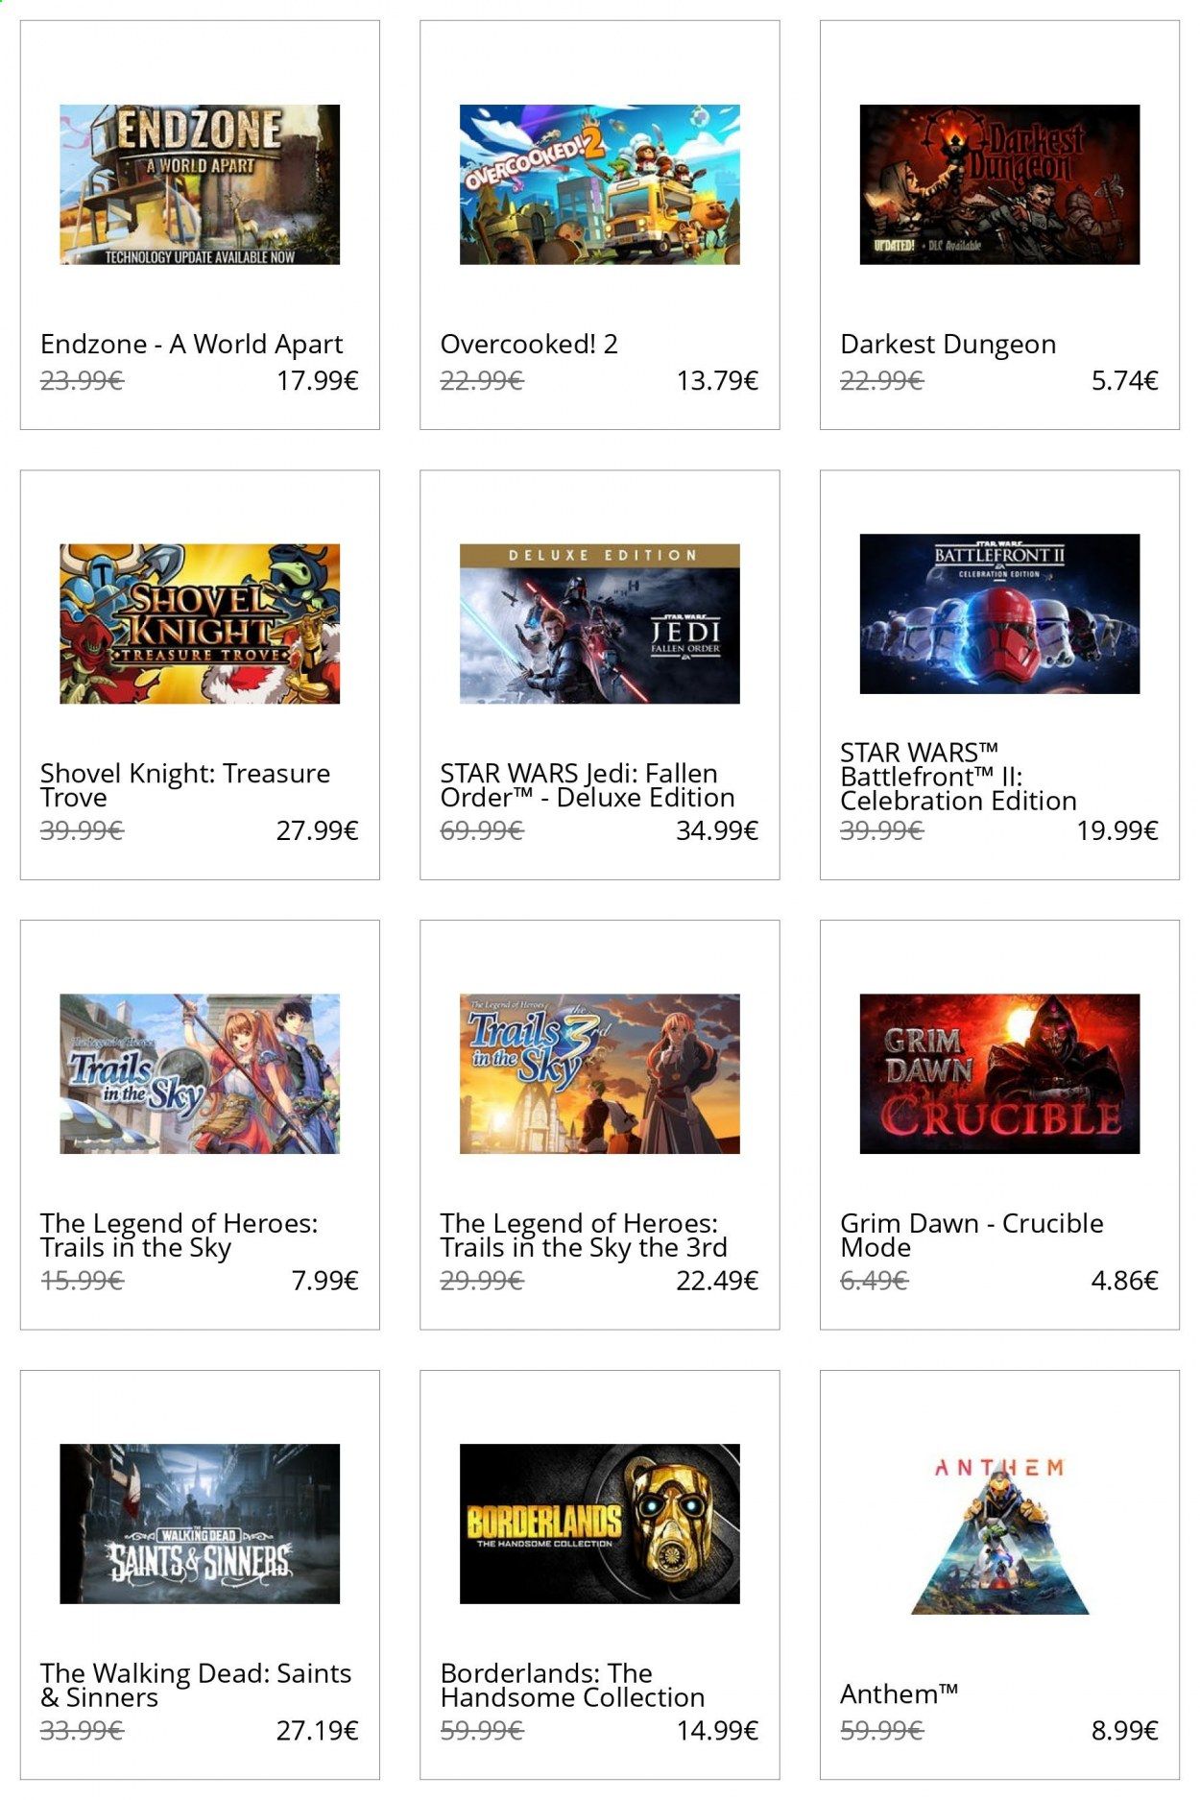Select the 14.99€ Borderlands Handsome Collection price
This screenshot has width=1200, height=1800.
[x=717, y=1730]
